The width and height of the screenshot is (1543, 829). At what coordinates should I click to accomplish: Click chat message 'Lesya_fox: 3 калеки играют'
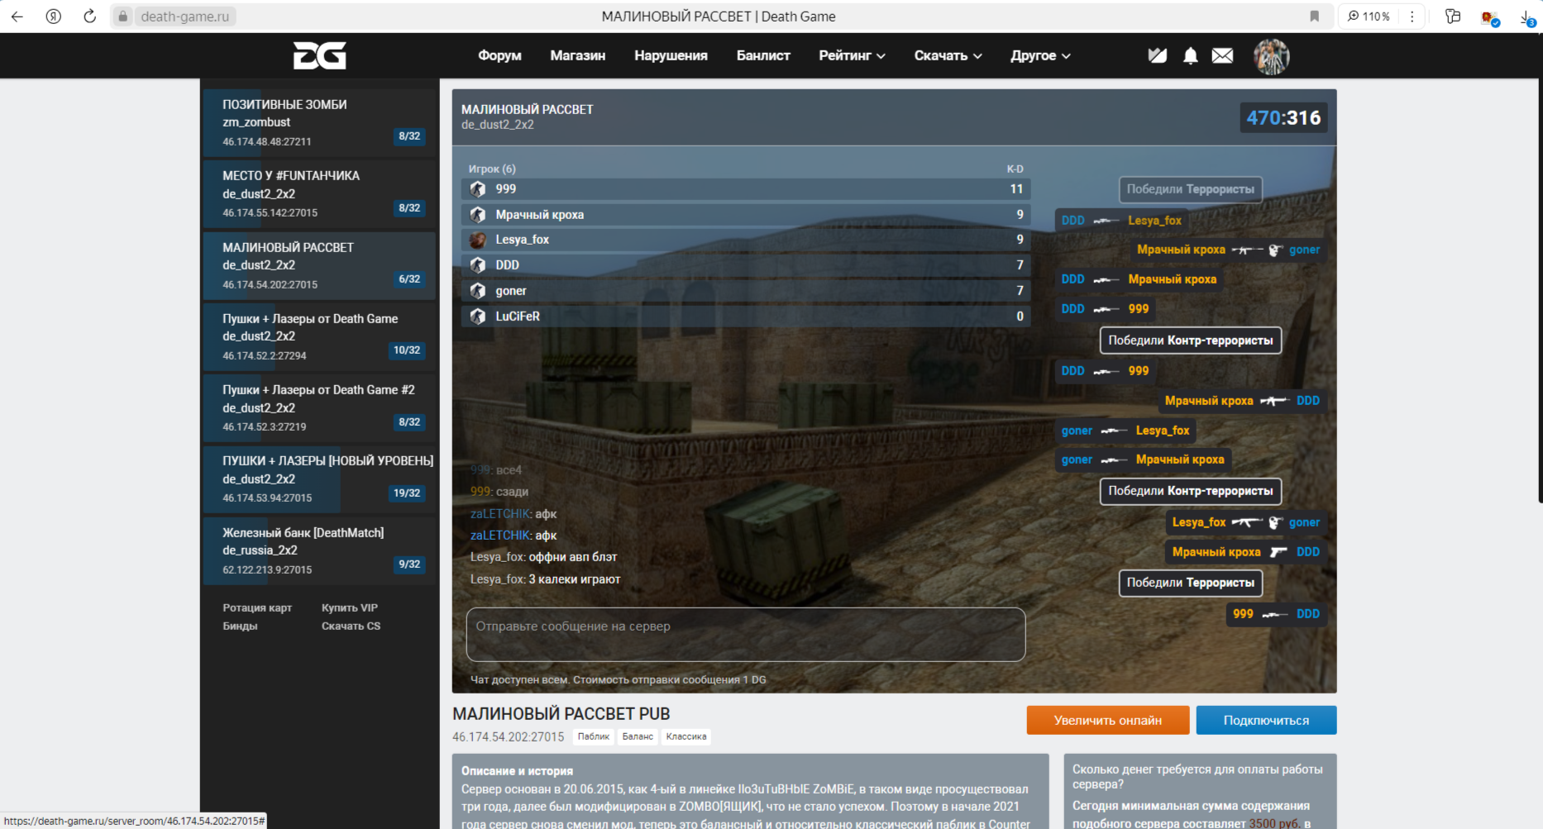[x=546, y=579]
